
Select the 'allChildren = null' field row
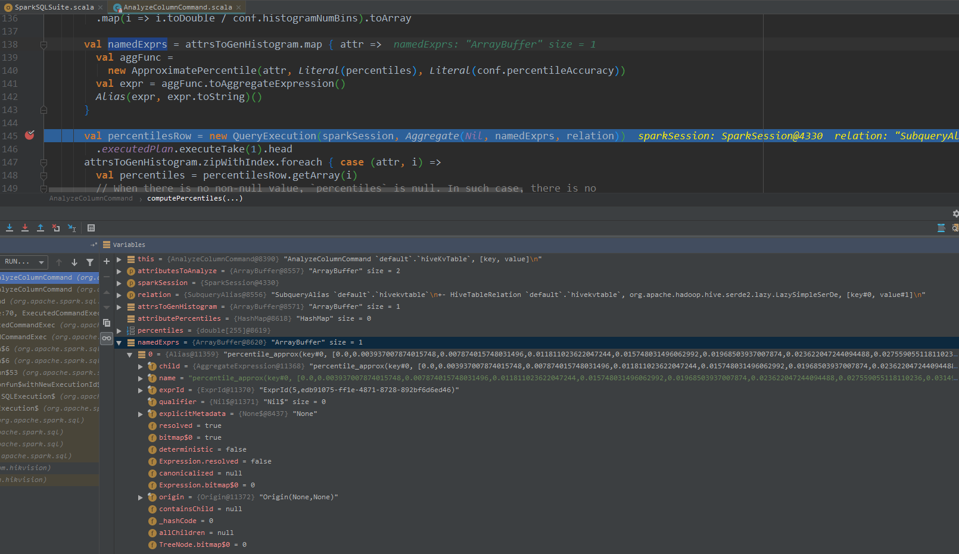(537, 533)
